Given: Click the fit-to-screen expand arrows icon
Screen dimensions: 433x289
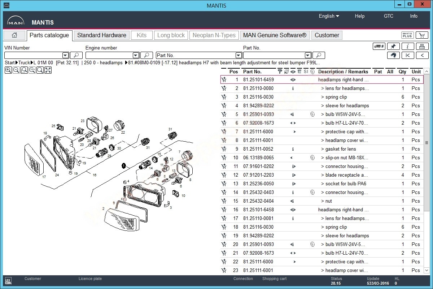Looking at the screenshot, I should pos(48,70).
